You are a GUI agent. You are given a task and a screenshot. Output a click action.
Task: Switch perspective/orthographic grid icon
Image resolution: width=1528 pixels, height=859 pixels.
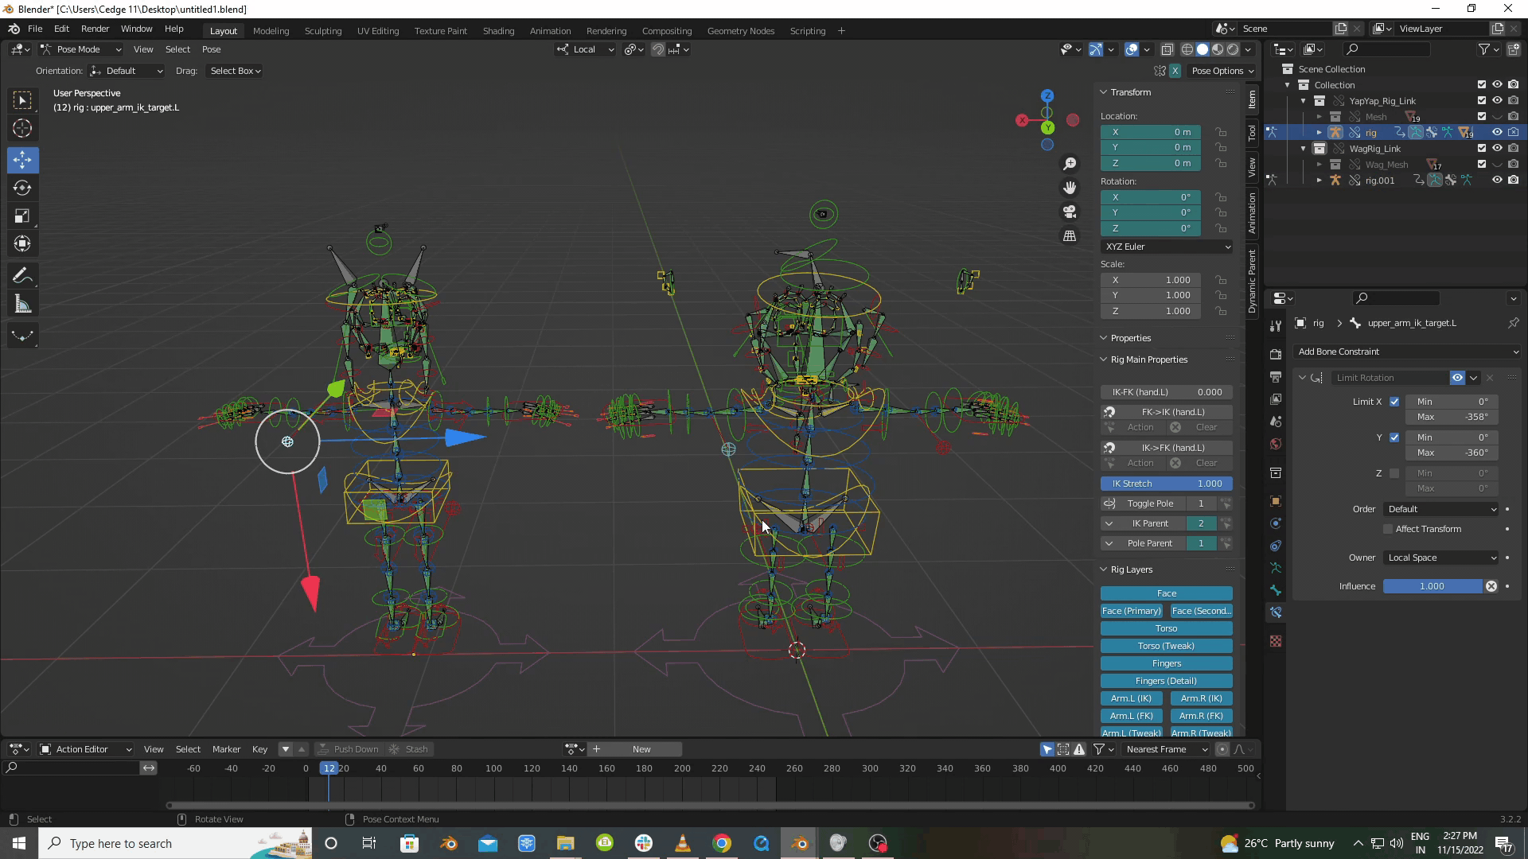[1070, 236]
